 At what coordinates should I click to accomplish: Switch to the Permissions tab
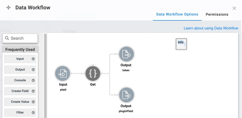tap(217, 14)
